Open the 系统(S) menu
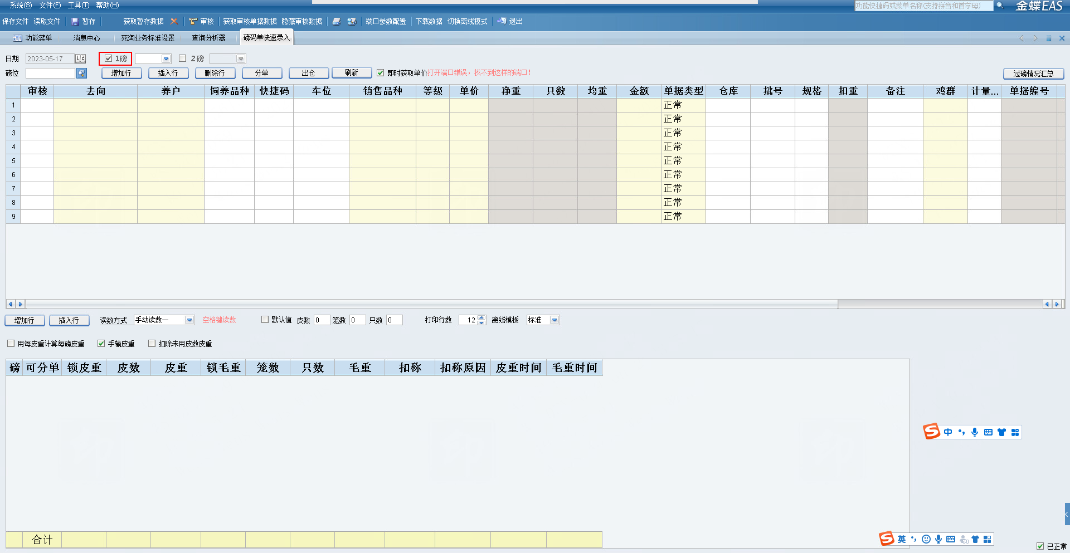 21,5
